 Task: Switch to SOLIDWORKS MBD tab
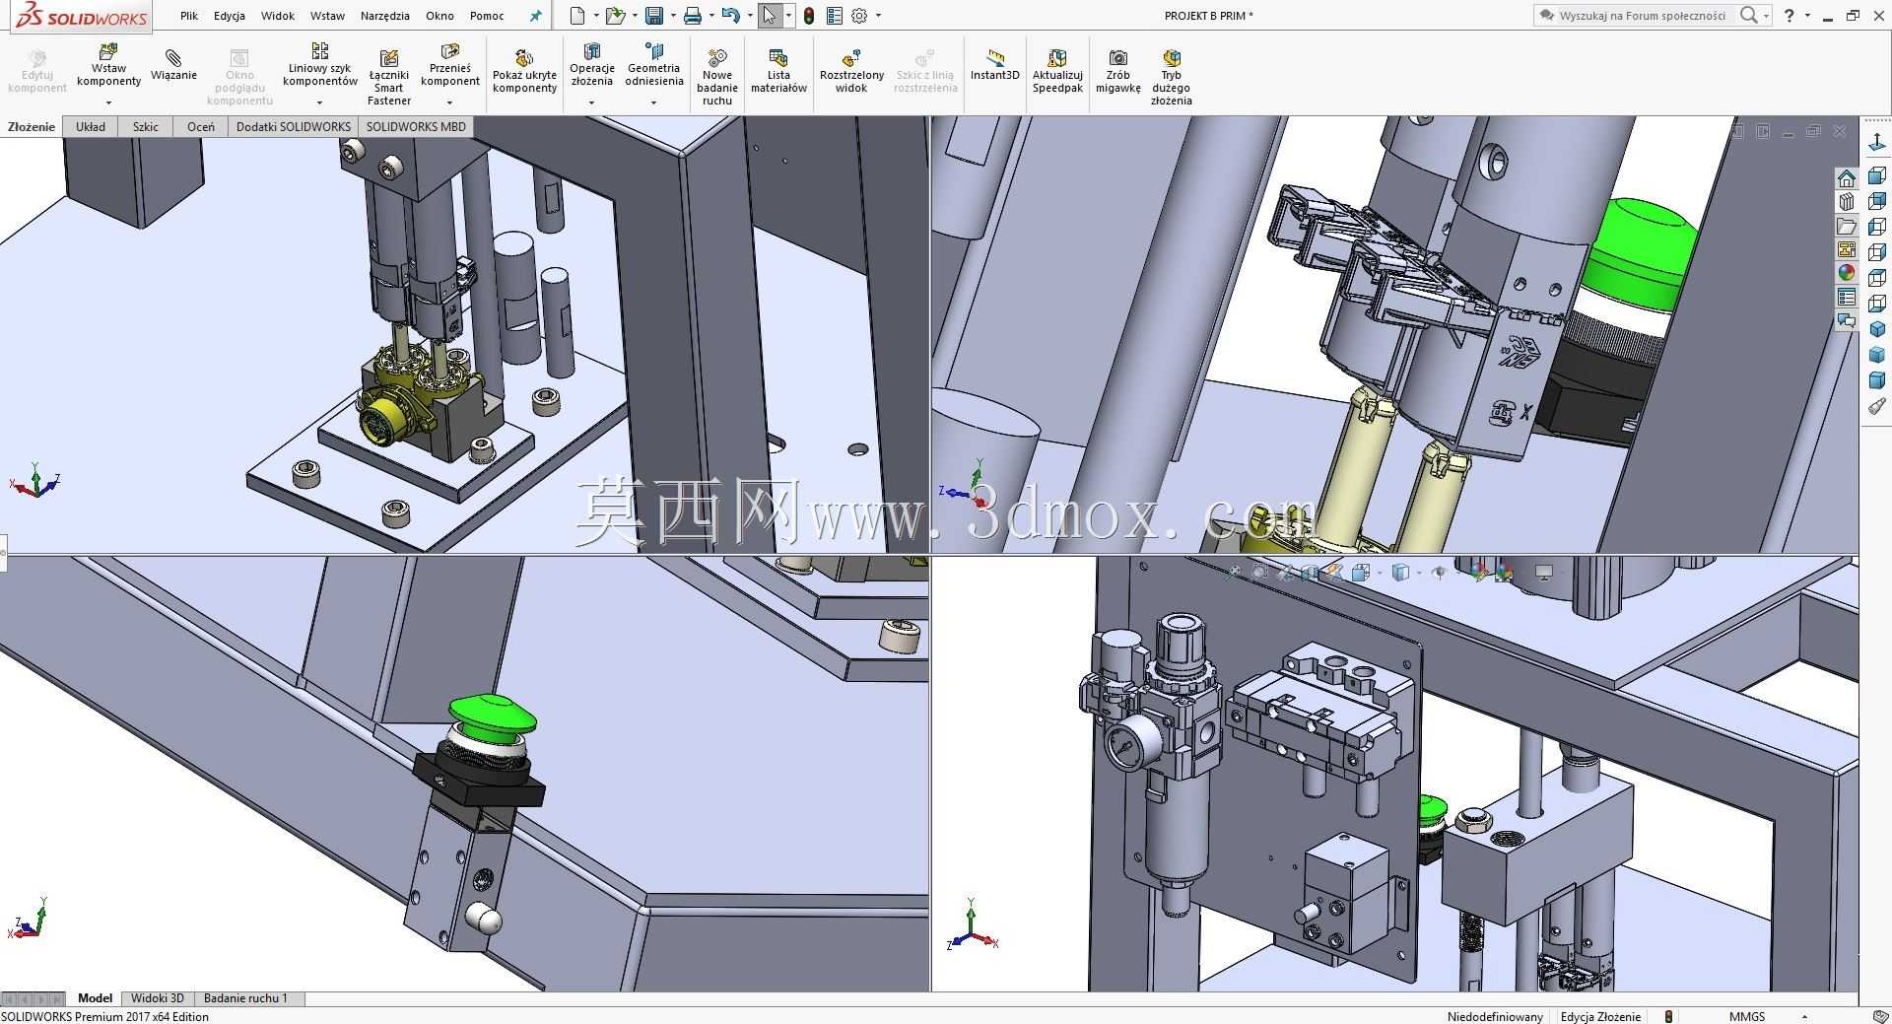coord(416,127)
